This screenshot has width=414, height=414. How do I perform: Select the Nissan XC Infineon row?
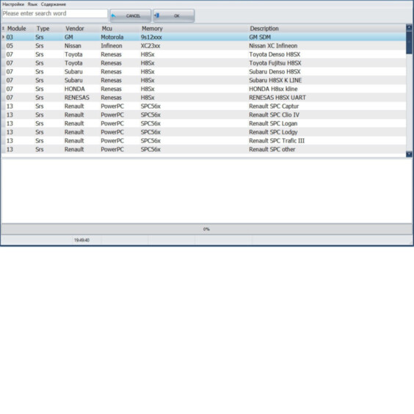pos(203,46)
